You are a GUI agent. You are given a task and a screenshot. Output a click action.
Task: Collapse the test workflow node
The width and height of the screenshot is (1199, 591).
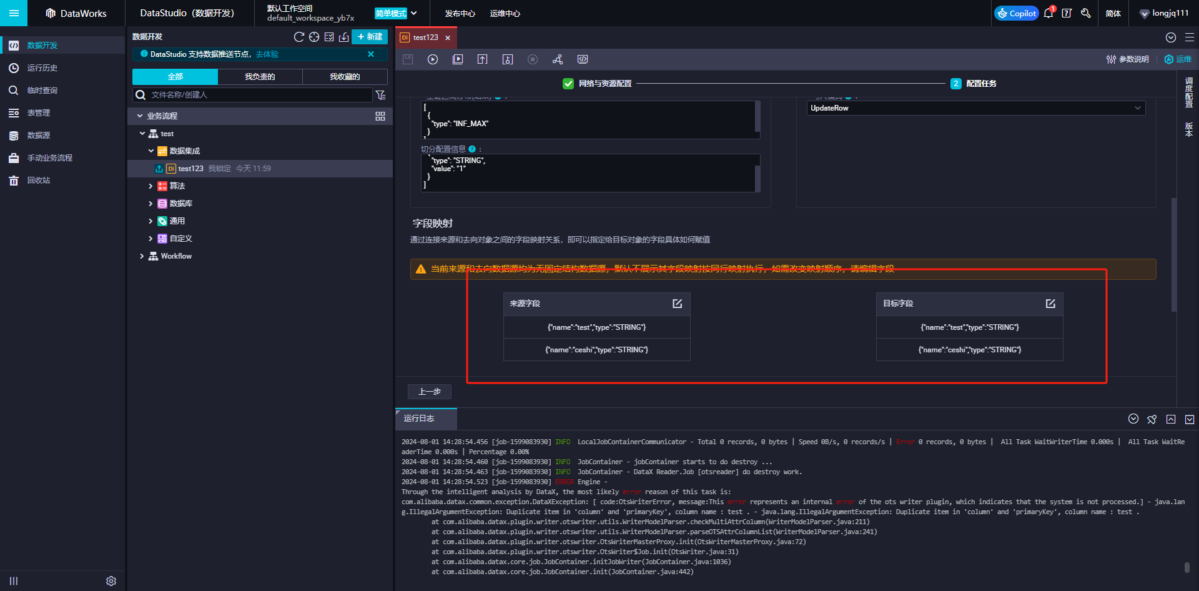tap(142, 134)
